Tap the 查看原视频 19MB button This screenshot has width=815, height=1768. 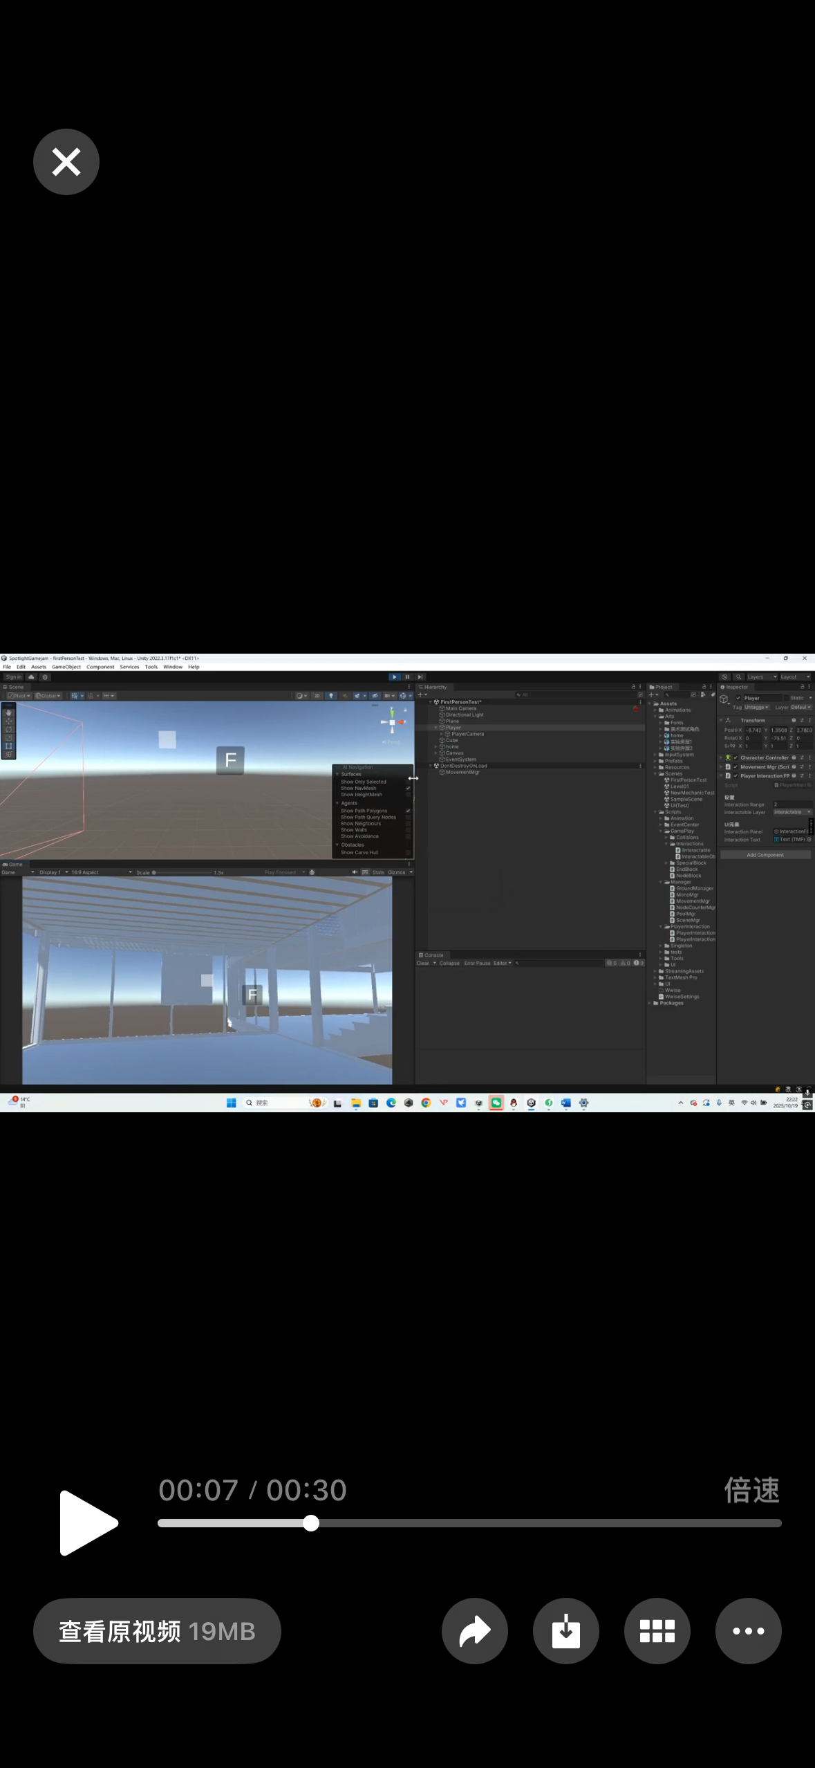157,1630
